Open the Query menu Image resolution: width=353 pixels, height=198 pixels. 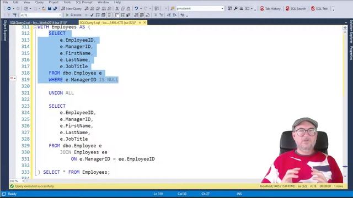click(39, 2)
